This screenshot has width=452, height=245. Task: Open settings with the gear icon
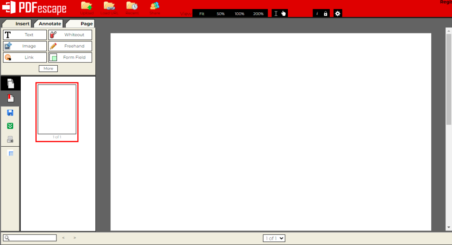338,14
